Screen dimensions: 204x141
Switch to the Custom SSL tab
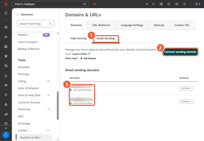[182, 25]
